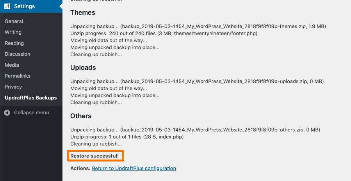
Task: Click the themes.zip unpacking backup line
Action: 198,27
